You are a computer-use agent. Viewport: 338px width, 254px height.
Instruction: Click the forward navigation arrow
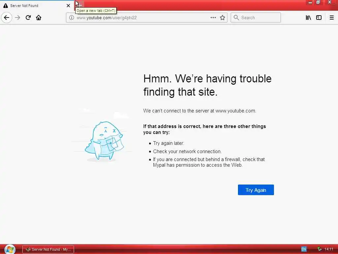point(18,18)
